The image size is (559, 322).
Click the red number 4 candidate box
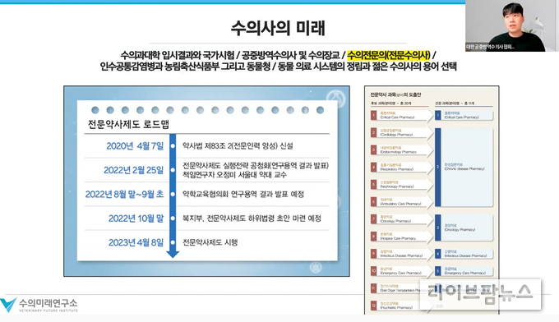(x=373, y=167)
